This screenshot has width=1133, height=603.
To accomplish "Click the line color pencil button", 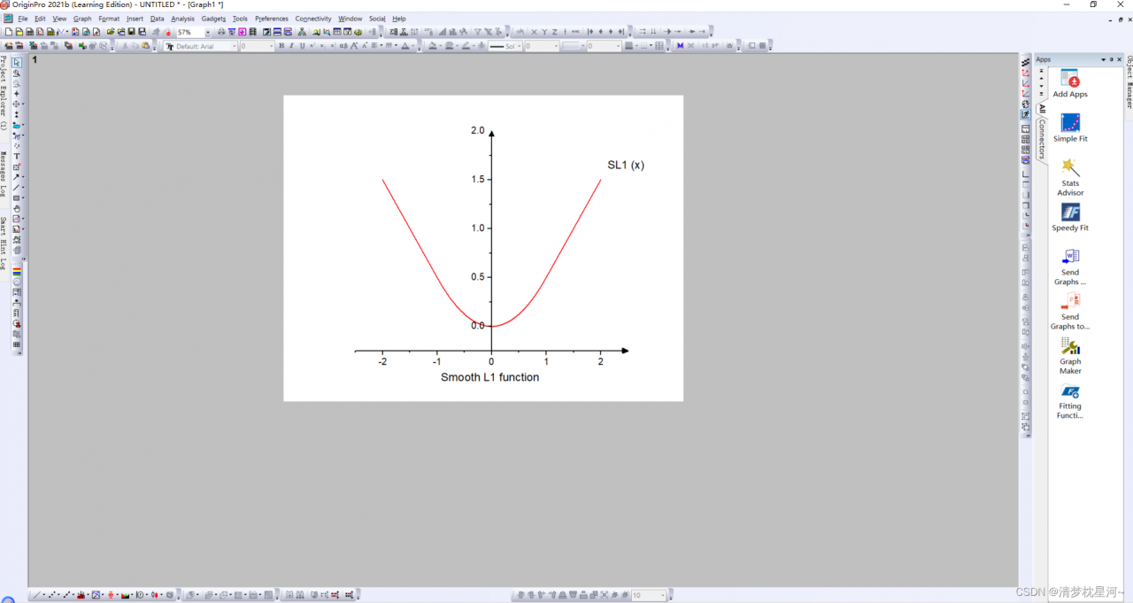I will [x=466, y=46].
